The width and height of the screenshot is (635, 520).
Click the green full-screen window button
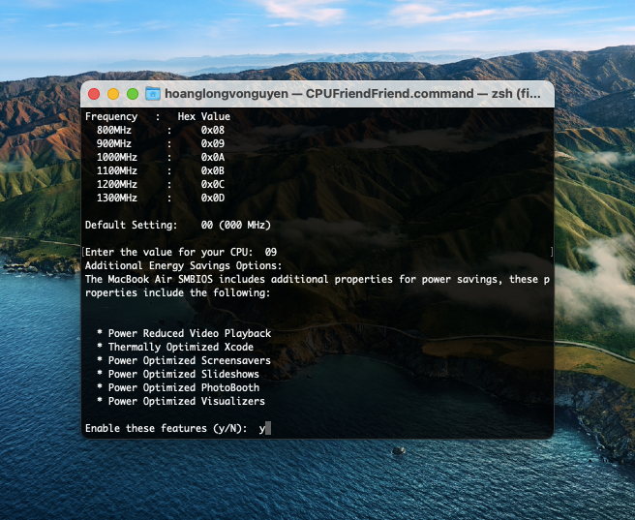click(x=133, y=94)
